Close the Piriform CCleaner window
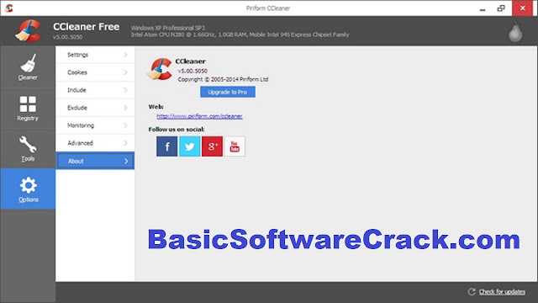538x303 pixels. (522, 8)
